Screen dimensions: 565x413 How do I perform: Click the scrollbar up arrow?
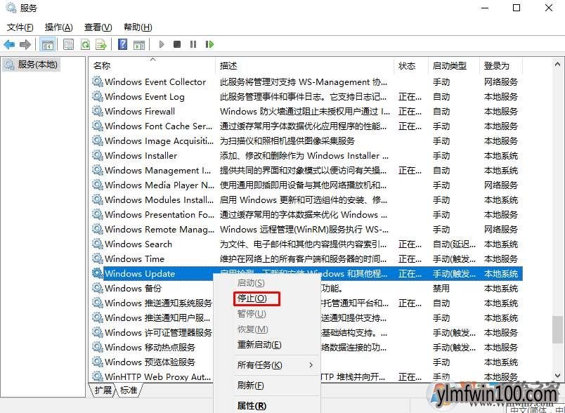pyautogui.click(x=557, y=65)
